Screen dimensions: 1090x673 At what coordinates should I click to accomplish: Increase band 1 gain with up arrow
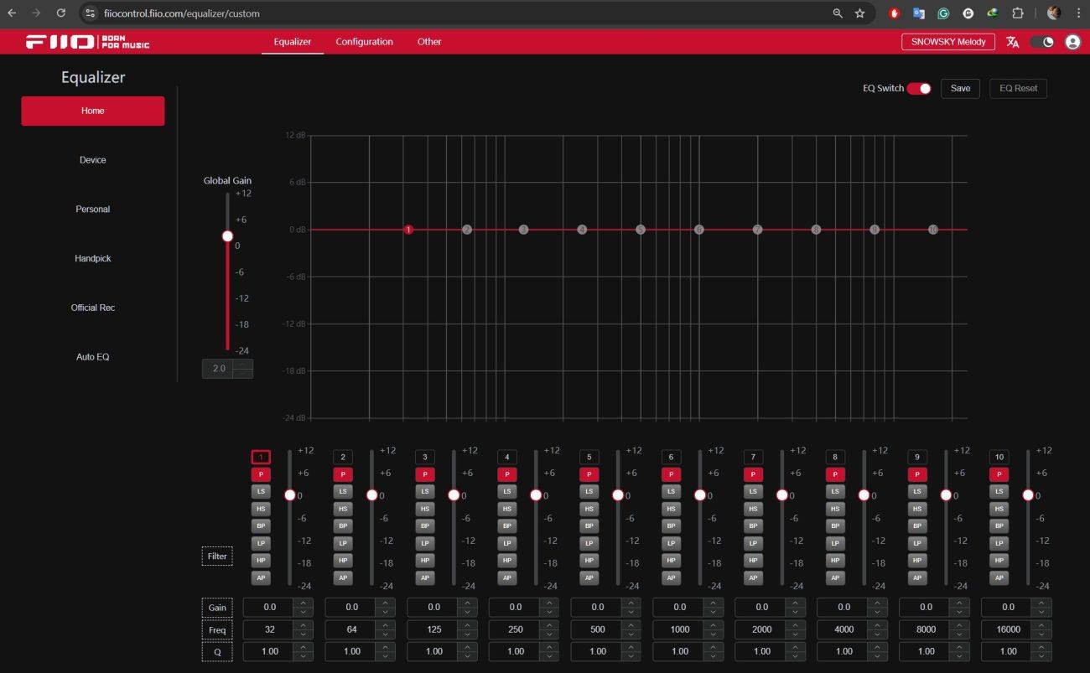(304, 603)
